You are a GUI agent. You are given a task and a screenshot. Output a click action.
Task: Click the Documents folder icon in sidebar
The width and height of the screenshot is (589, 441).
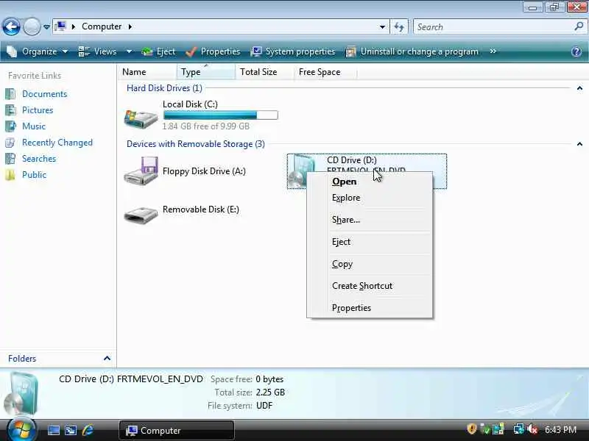pyautogui.click(x=10, y=94)
